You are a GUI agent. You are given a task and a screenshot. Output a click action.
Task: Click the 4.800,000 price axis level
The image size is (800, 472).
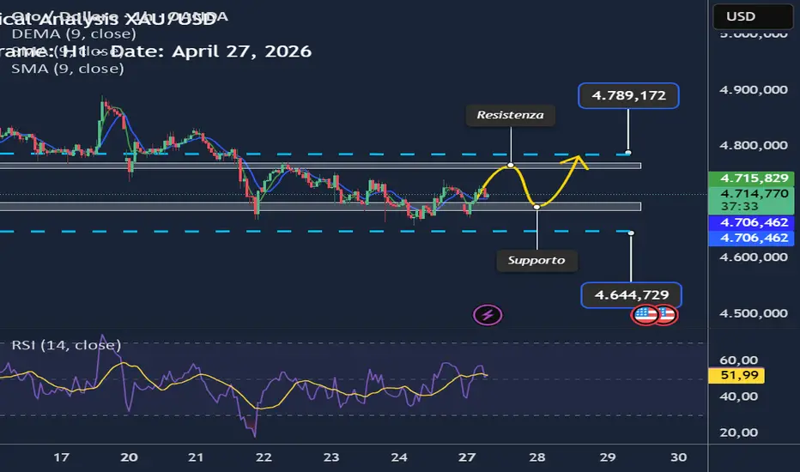(x=753, y=145)
